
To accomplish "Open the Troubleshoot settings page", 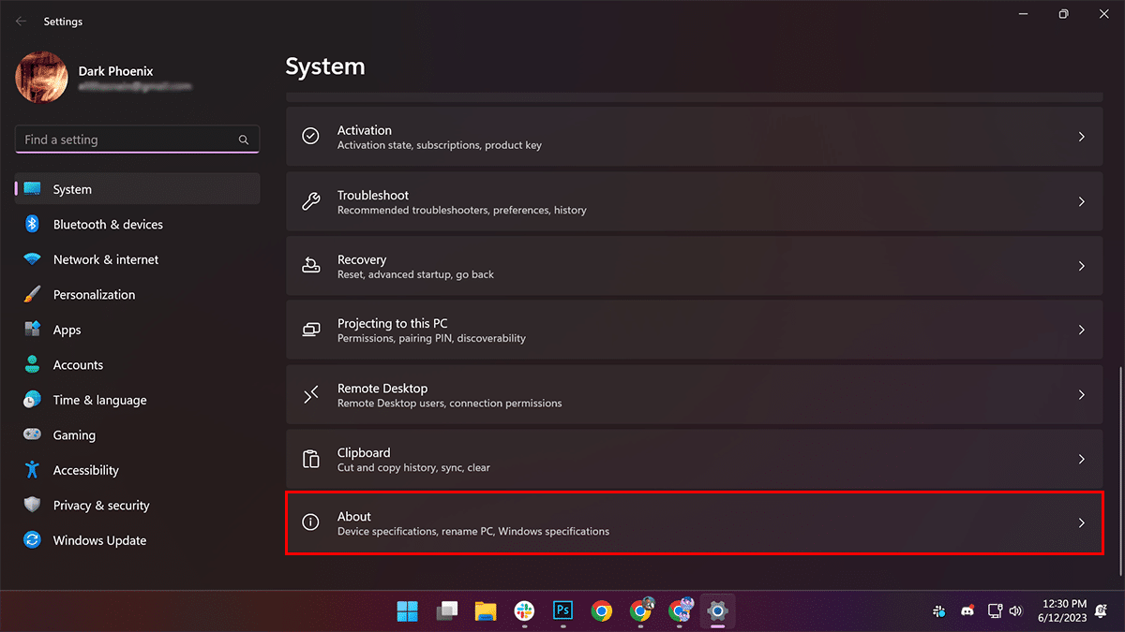I will click(x=694, y=201).
